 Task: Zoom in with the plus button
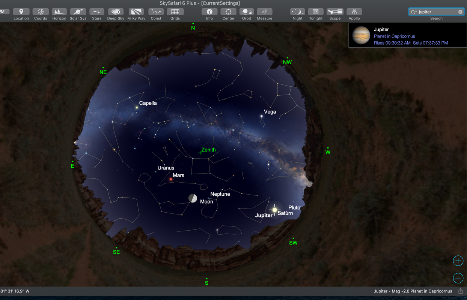coord(458,261)
